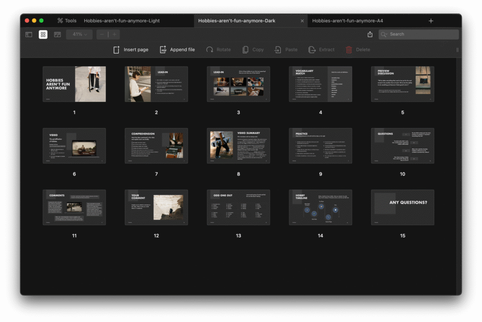Switch to the Hobbies-aren't-fun-anymore-A4 tab

tap(347, 21)
